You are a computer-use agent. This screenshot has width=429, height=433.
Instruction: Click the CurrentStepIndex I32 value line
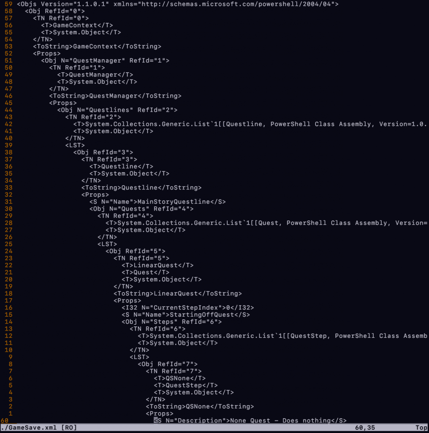point(188,307)
